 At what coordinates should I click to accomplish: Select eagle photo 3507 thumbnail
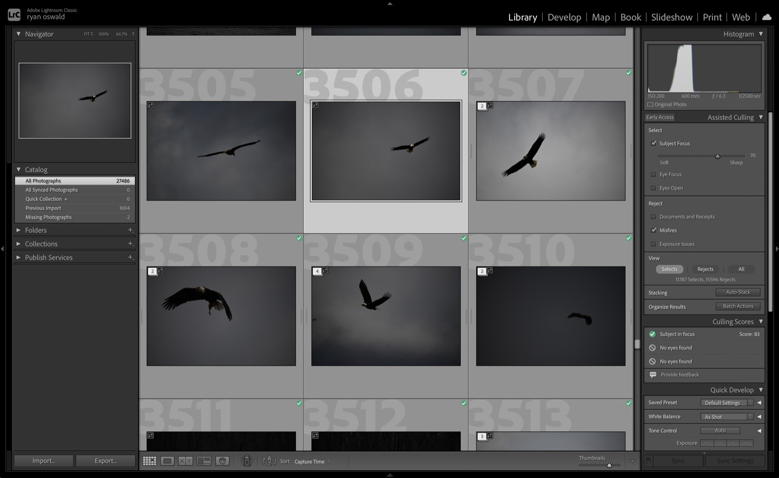point(550,151)
